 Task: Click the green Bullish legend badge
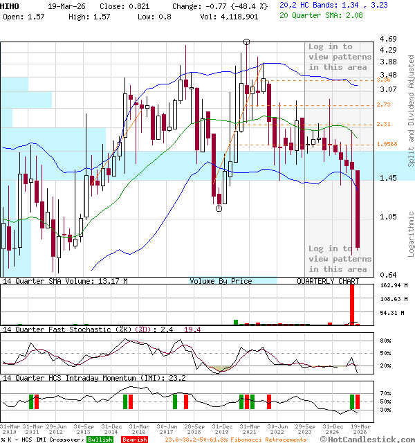coord(100,439)
